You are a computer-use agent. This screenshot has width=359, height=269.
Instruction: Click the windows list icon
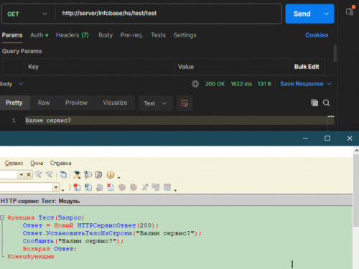63,175
